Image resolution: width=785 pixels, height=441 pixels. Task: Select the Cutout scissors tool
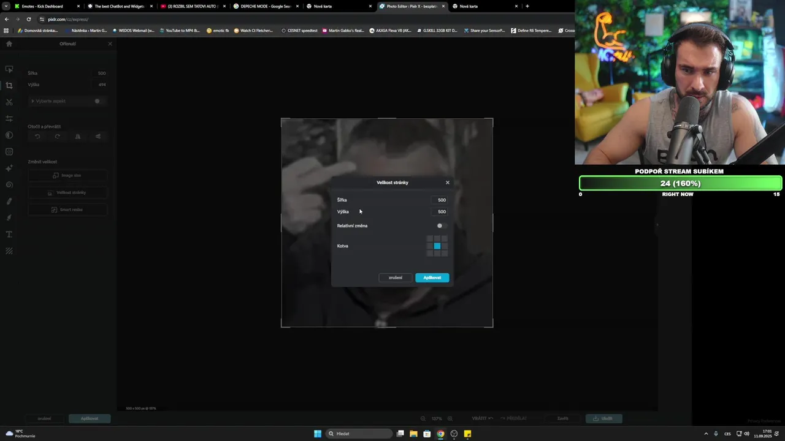(9, 102)
